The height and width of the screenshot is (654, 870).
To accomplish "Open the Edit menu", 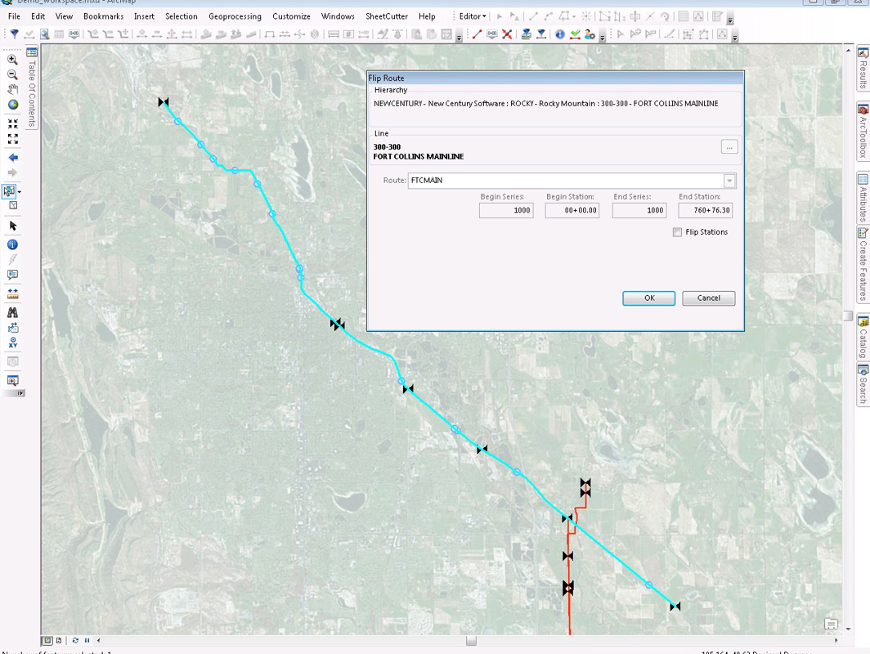I will click(x=38, y=16).
